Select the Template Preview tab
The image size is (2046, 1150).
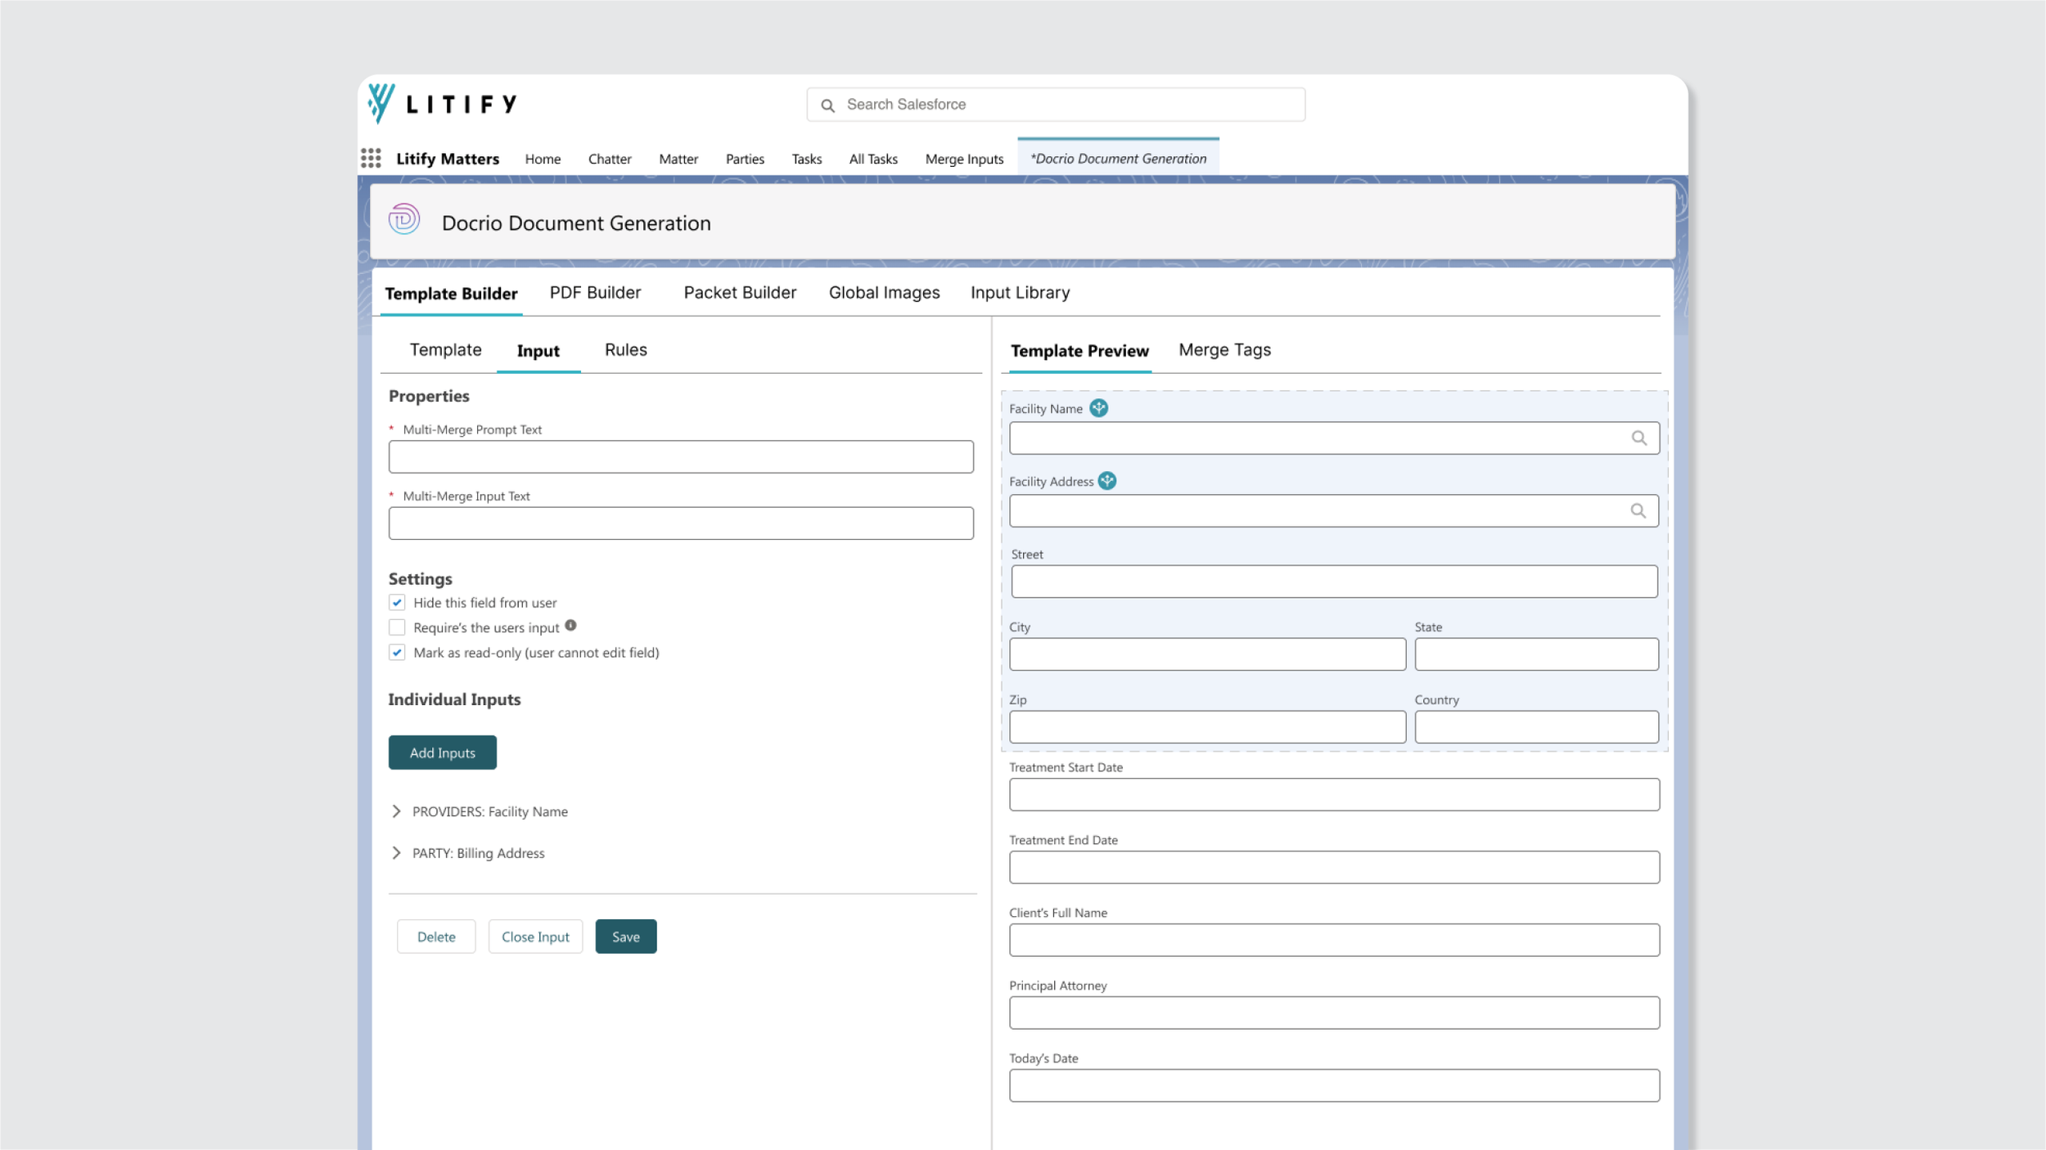tap(1079, 351)
